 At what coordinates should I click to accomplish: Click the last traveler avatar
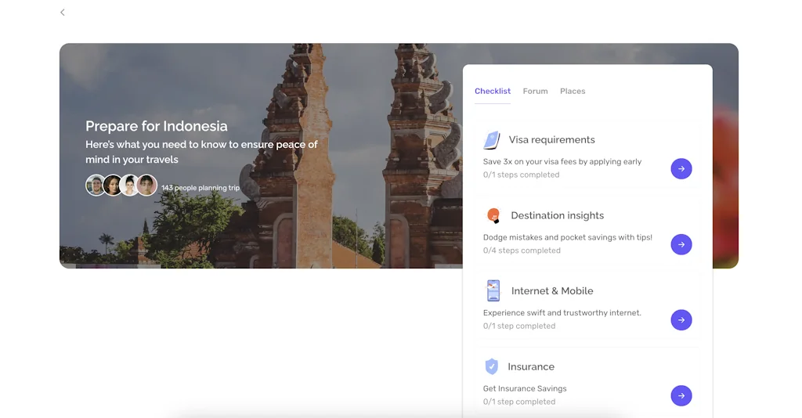pyautogui.click(x=146, y=186)
